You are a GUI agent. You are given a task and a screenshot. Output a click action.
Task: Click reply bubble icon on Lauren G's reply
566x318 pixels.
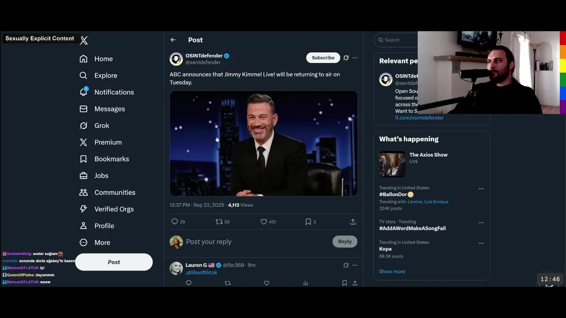pyautogui.click(x=189, y=283)
